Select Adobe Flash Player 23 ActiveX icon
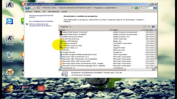Viewport: 177px width, 99px height. point(61,32)
